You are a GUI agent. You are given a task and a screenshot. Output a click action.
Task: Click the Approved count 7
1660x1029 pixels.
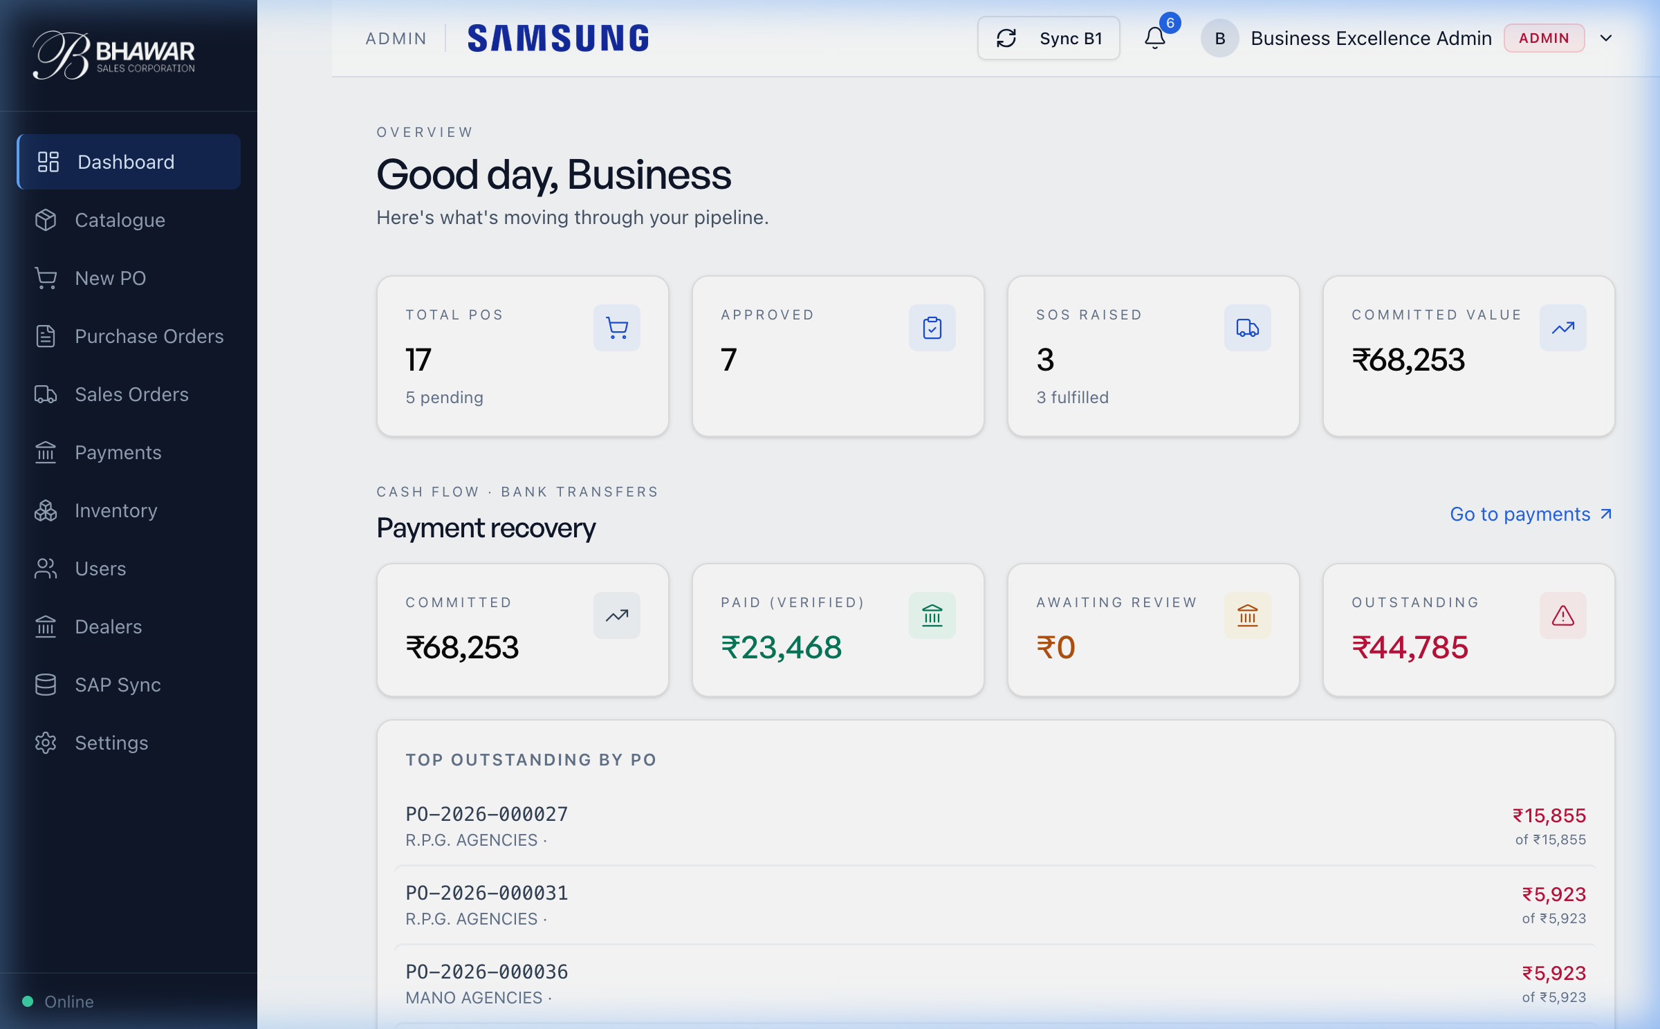(x=729, y=360)
